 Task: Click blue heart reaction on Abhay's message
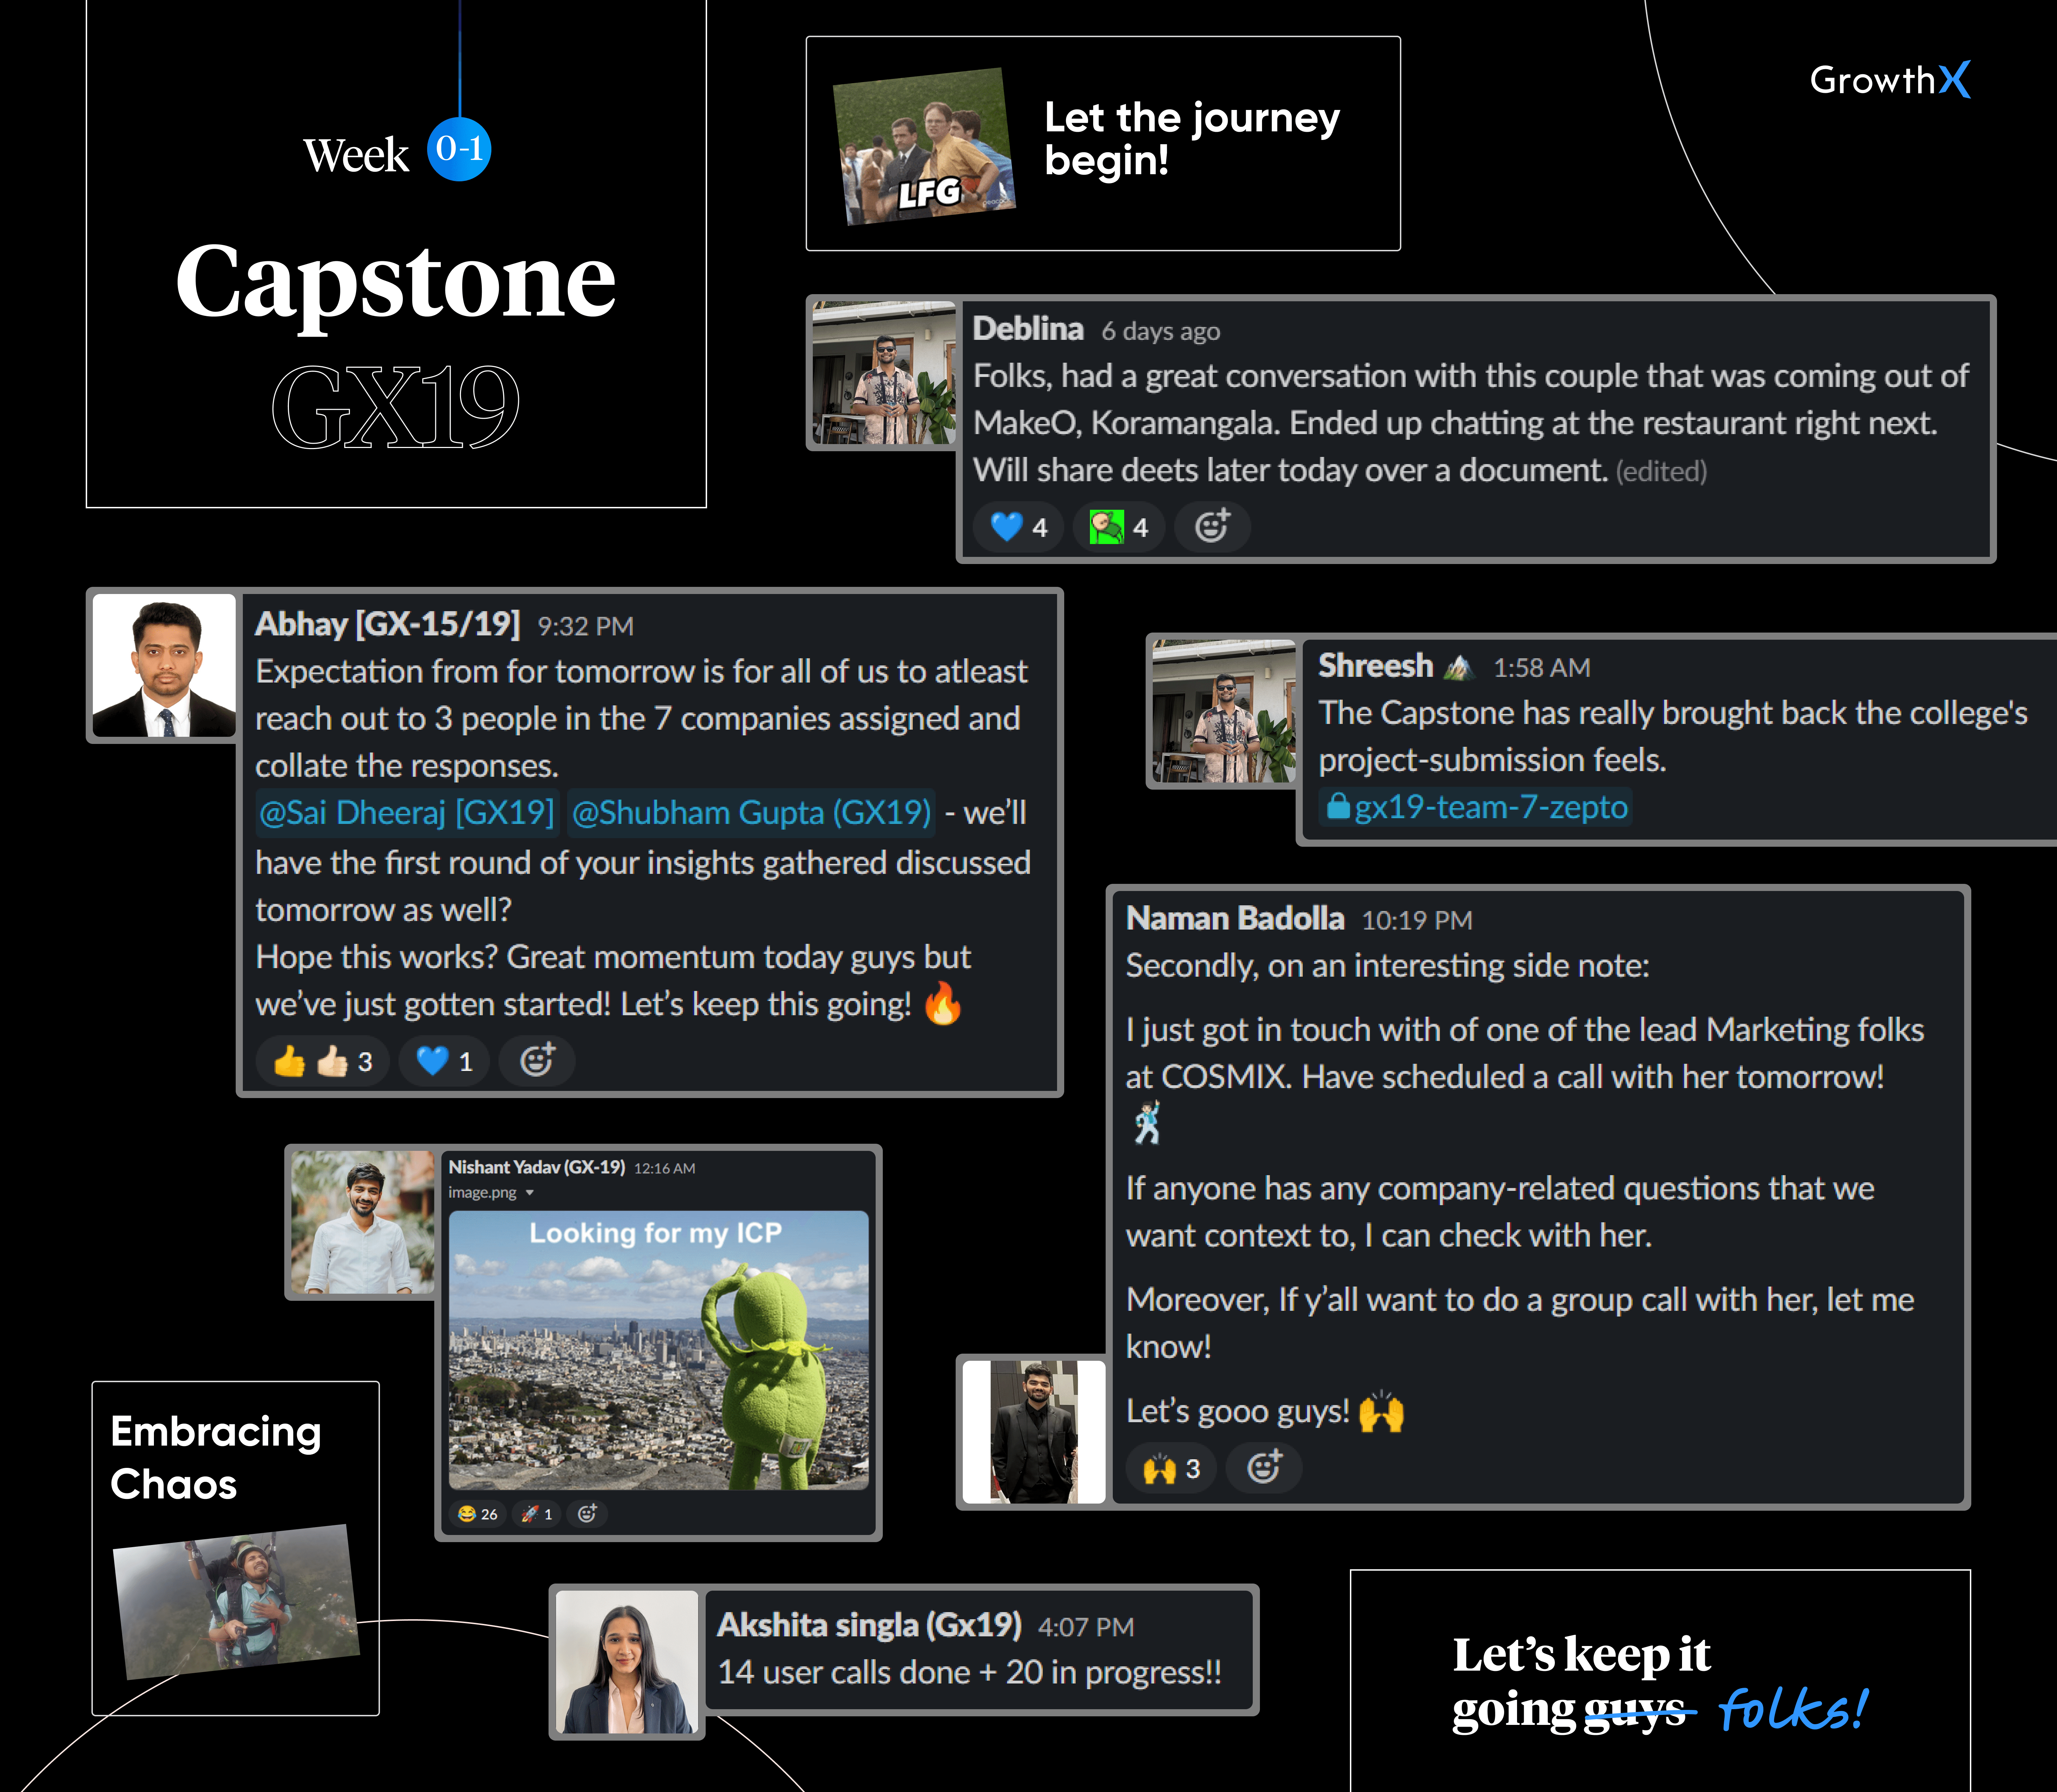(x=444, y=1061)
